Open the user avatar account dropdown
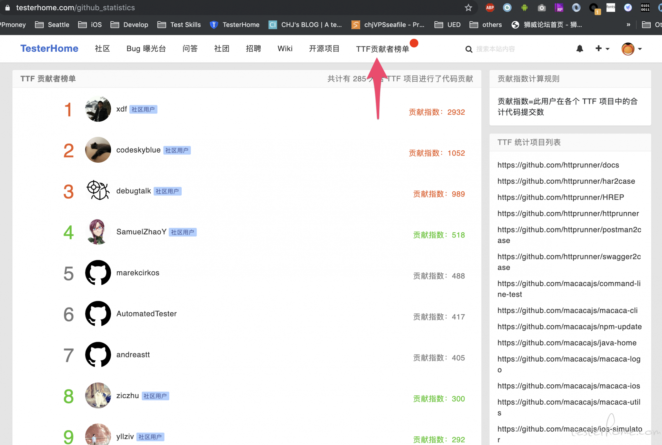 [632, 49]
